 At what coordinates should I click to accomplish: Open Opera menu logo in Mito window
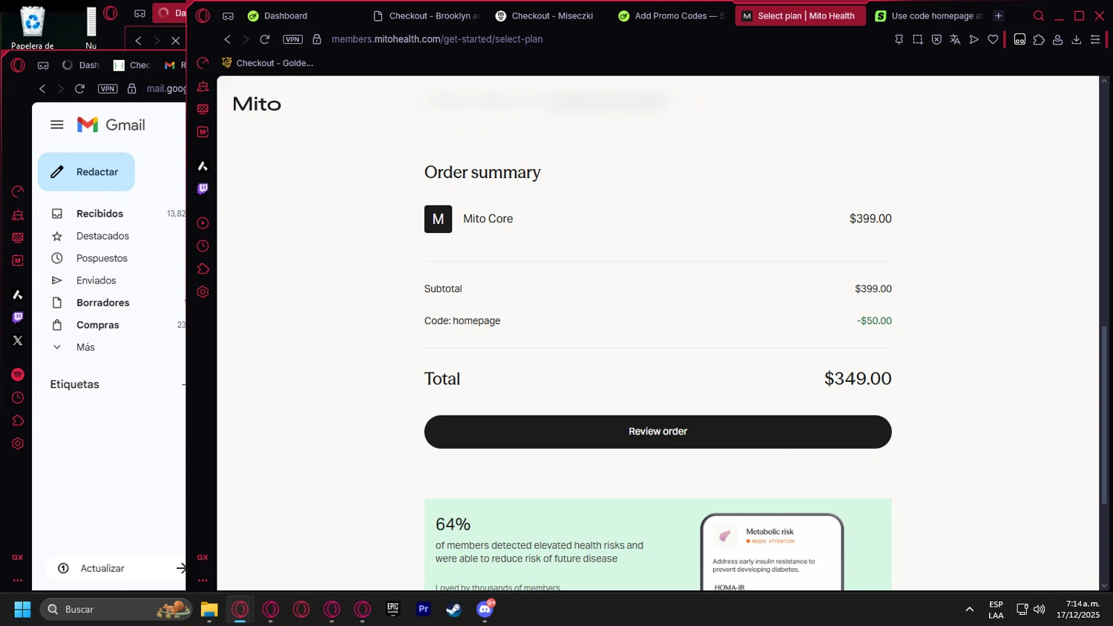(203, 16)
